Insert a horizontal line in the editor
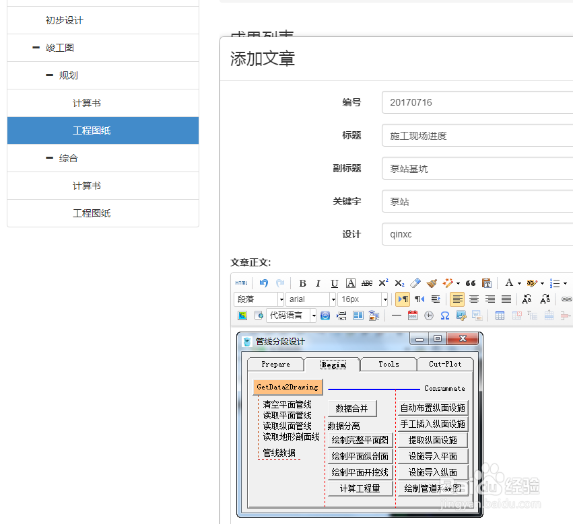The image size is (573, 524). 396,315
